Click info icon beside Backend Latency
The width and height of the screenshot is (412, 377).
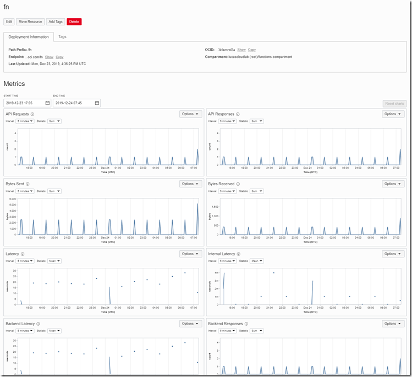[38, 324]
